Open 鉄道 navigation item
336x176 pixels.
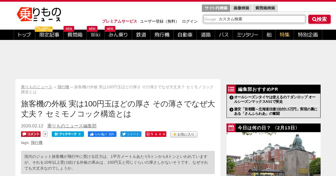141,35
